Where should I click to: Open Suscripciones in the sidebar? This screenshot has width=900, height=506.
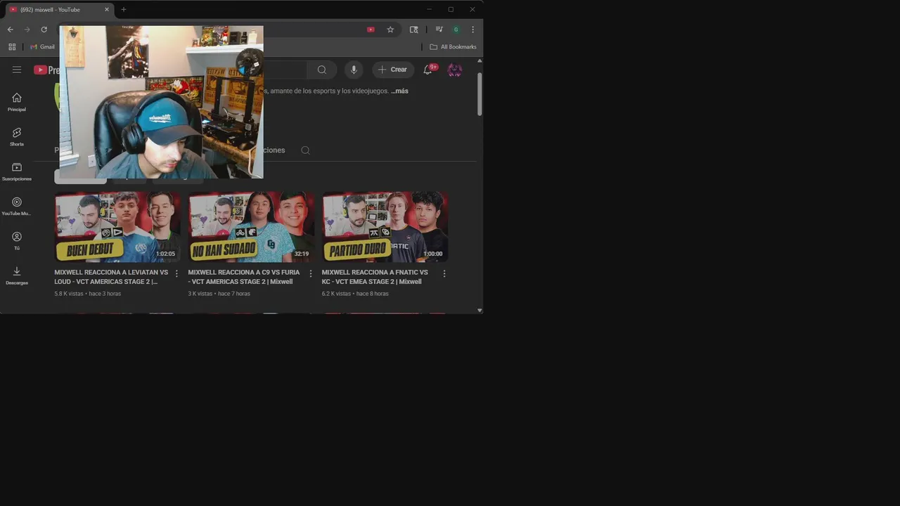[17, 171]
